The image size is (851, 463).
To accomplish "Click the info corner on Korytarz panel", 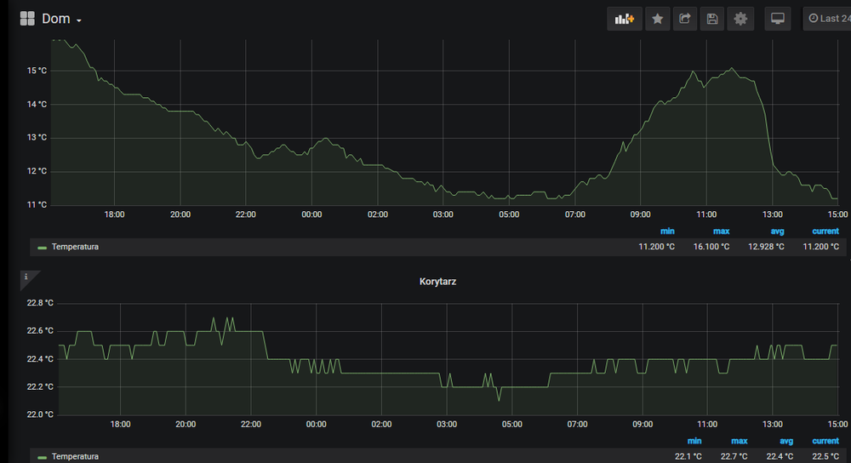I will (x=26, y=277).
